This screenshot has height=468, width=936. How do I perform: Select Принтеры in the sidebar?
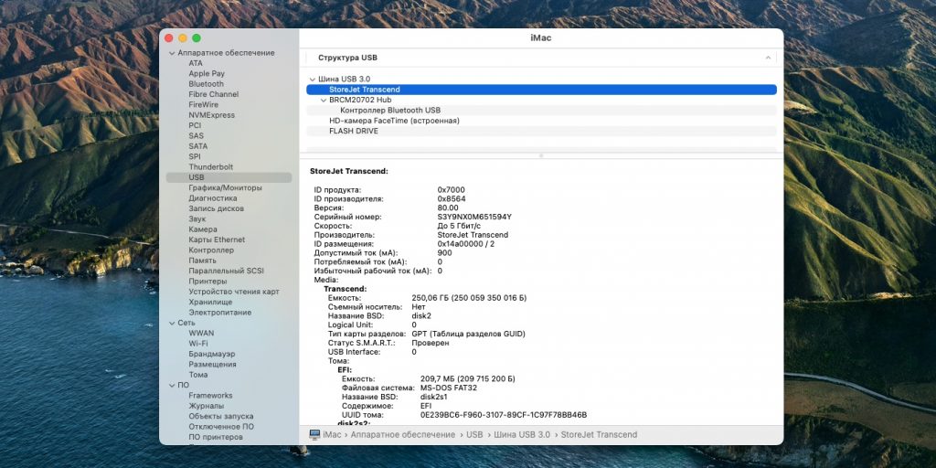(207, 282)
